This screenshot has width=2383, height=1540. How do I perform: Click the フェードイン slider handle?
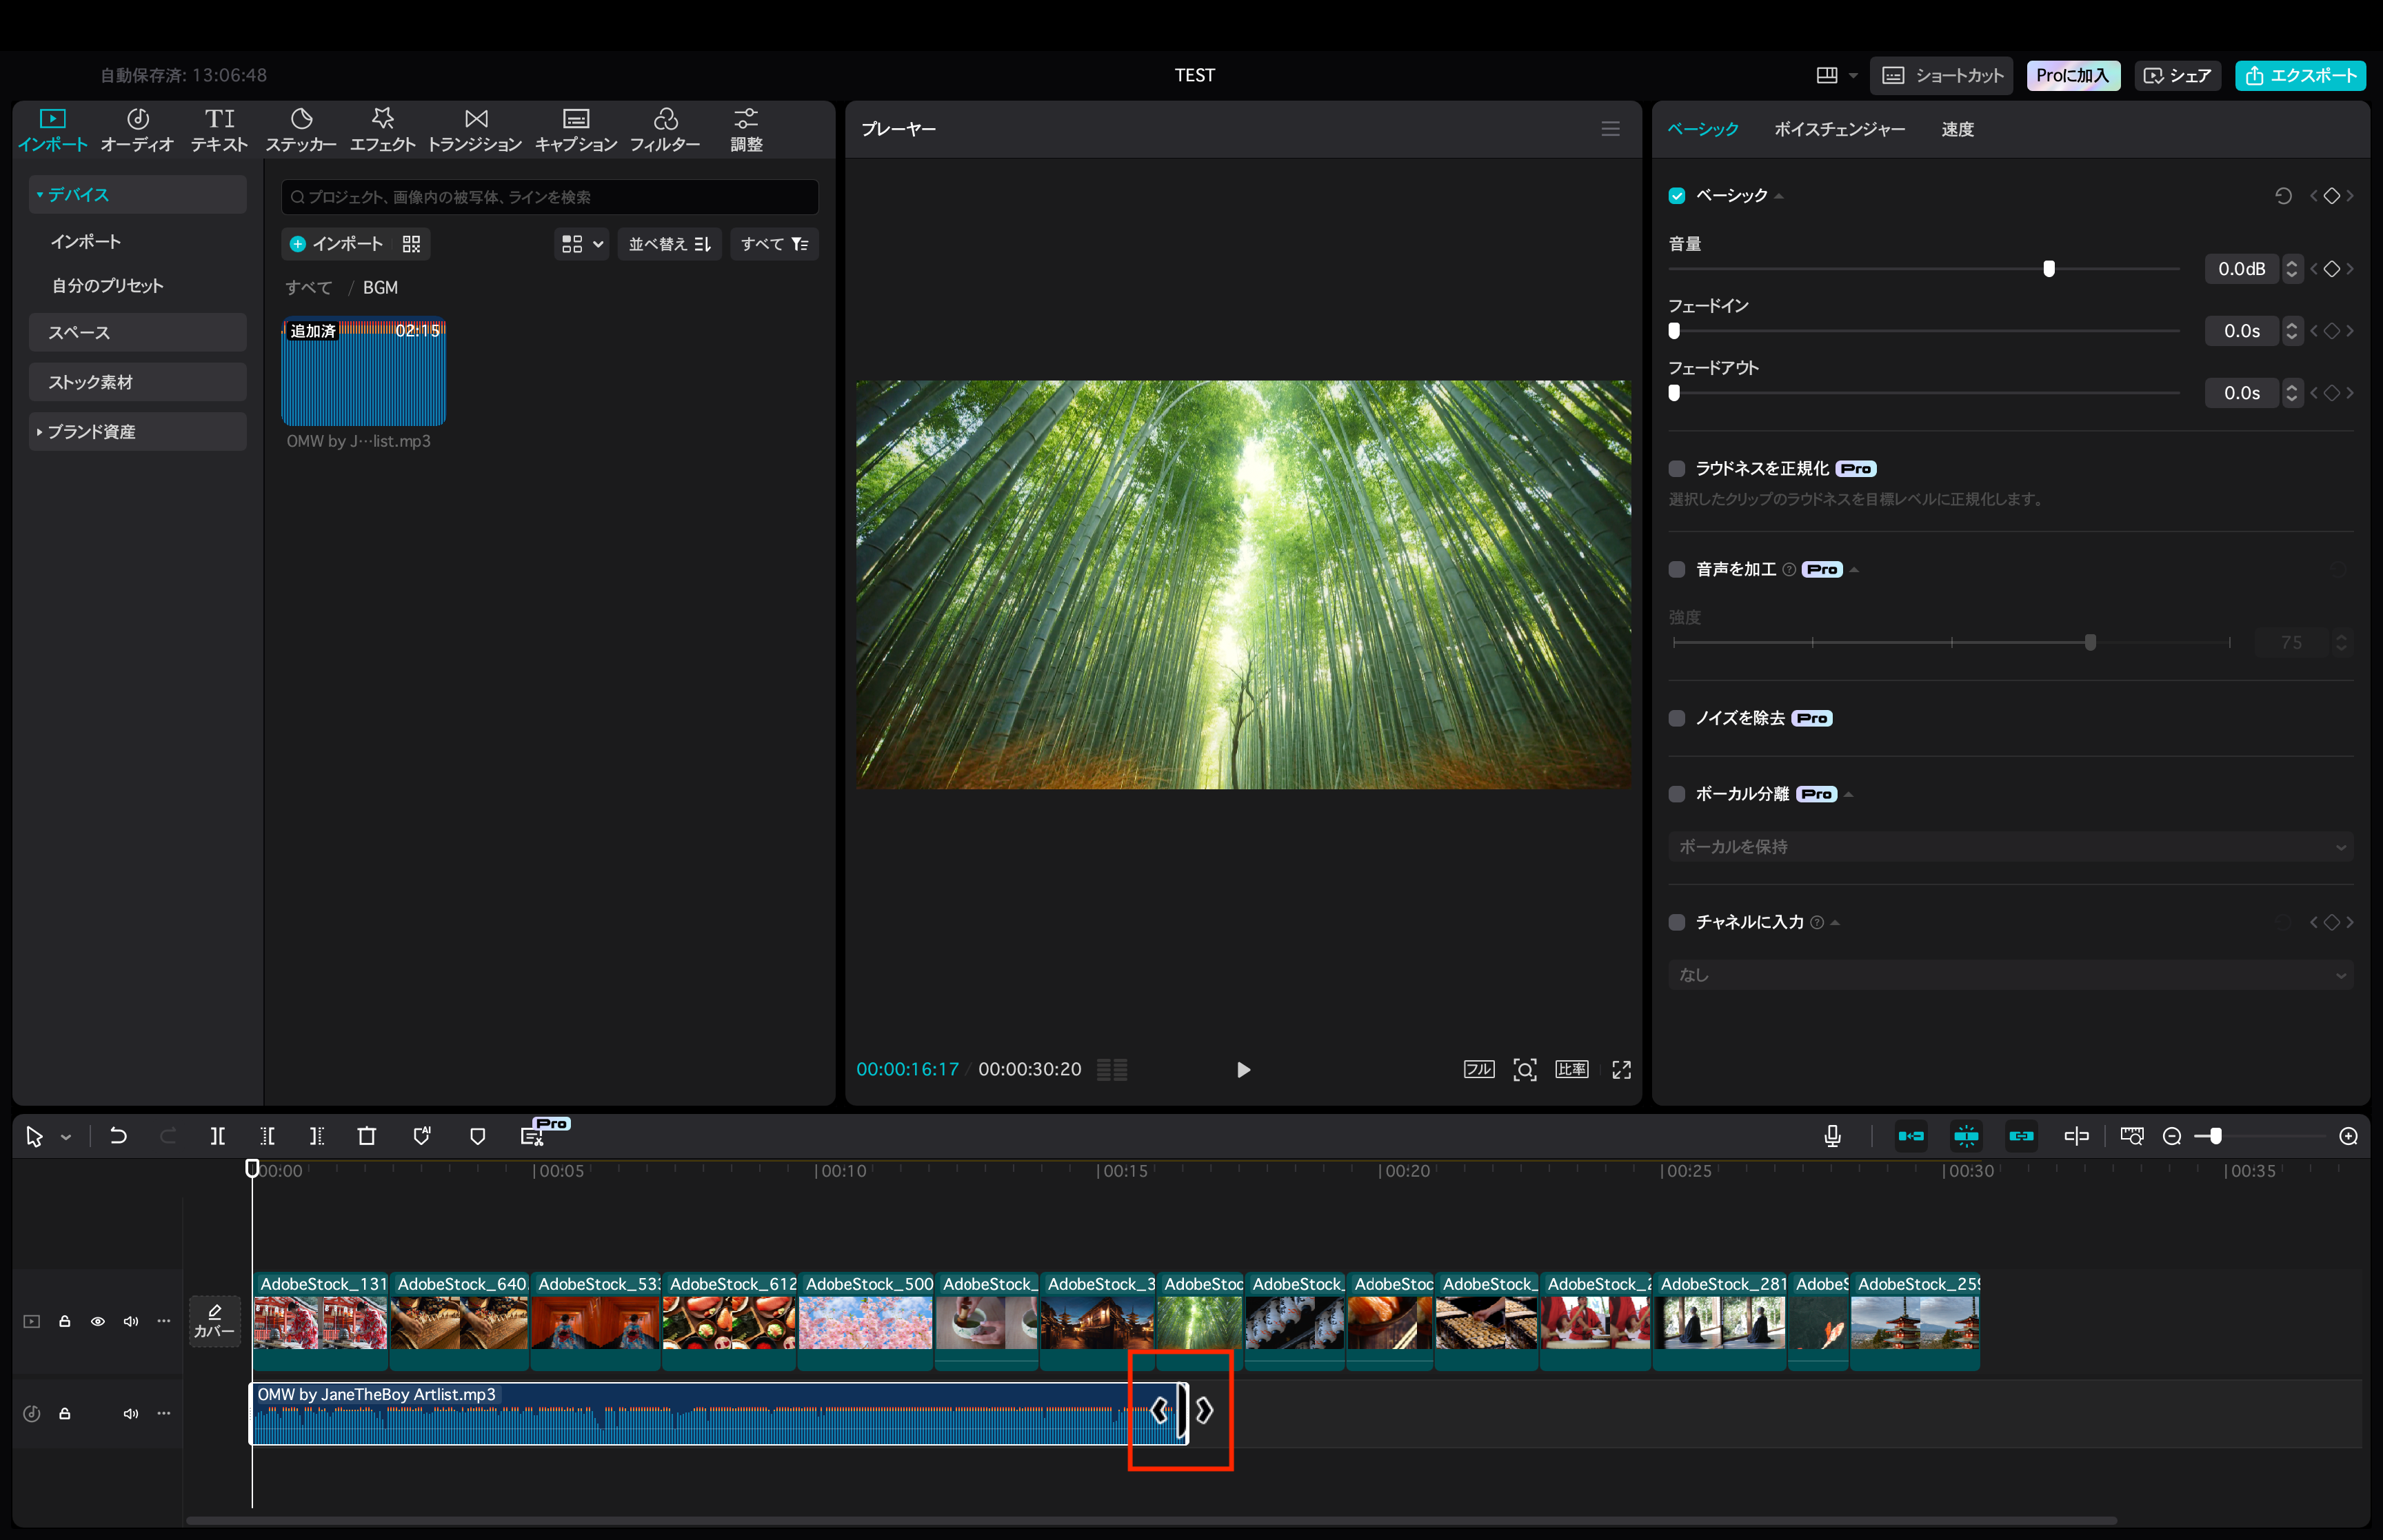tap(1674, 331)
